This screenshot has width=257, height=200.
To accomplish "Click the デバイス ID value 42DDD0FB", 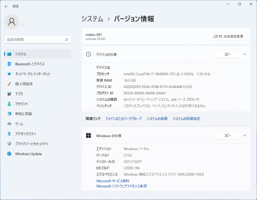I will 157,87.
